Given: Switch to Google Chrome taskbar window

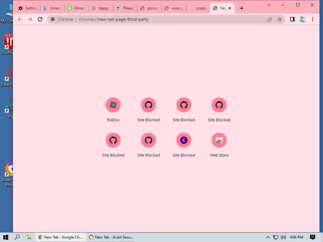Looking at the screenshot, I should click(x=60, y=237).
